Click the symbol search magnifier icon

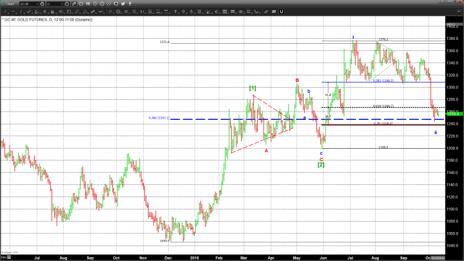click(x=42, y=4)
